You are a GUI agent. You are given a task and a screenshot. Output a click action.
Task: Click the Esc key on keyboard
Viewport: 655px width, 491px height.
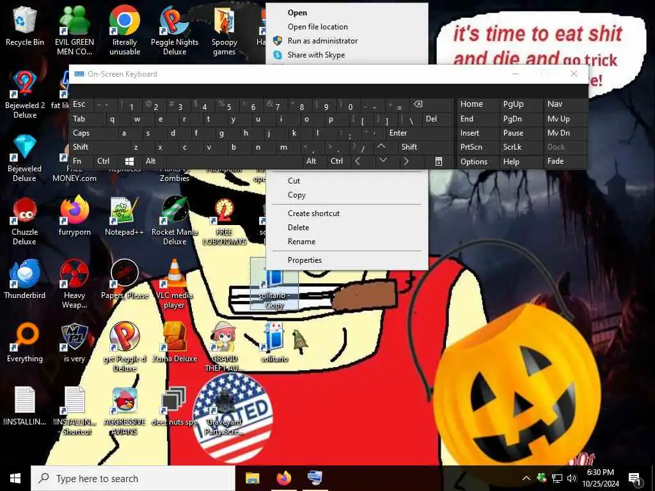pyautogui.click(x=81, y=104)
